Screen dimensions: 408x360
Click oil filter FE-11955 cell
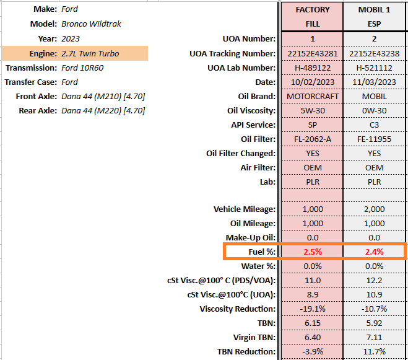[374, 139]
